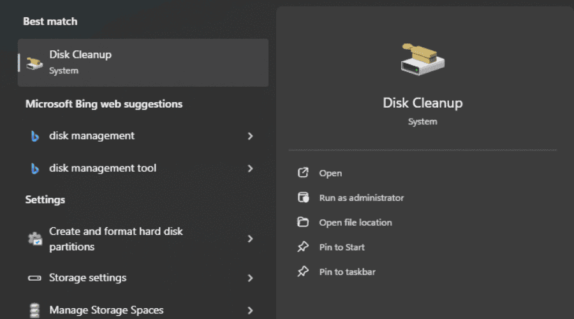Click the folder icon for Open file location
The height and width of the screenshot is (319, 574).
pyautogui.click(x=304, y=223)
